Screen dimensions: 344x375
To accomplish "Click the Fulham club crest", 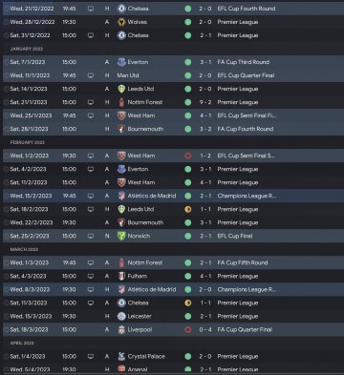I will (x=121, y=276).
